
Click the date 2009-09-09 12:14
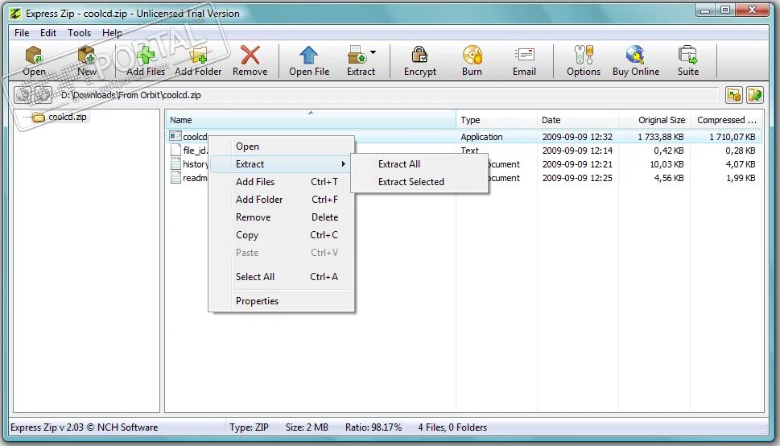click(x=577, y=151)
